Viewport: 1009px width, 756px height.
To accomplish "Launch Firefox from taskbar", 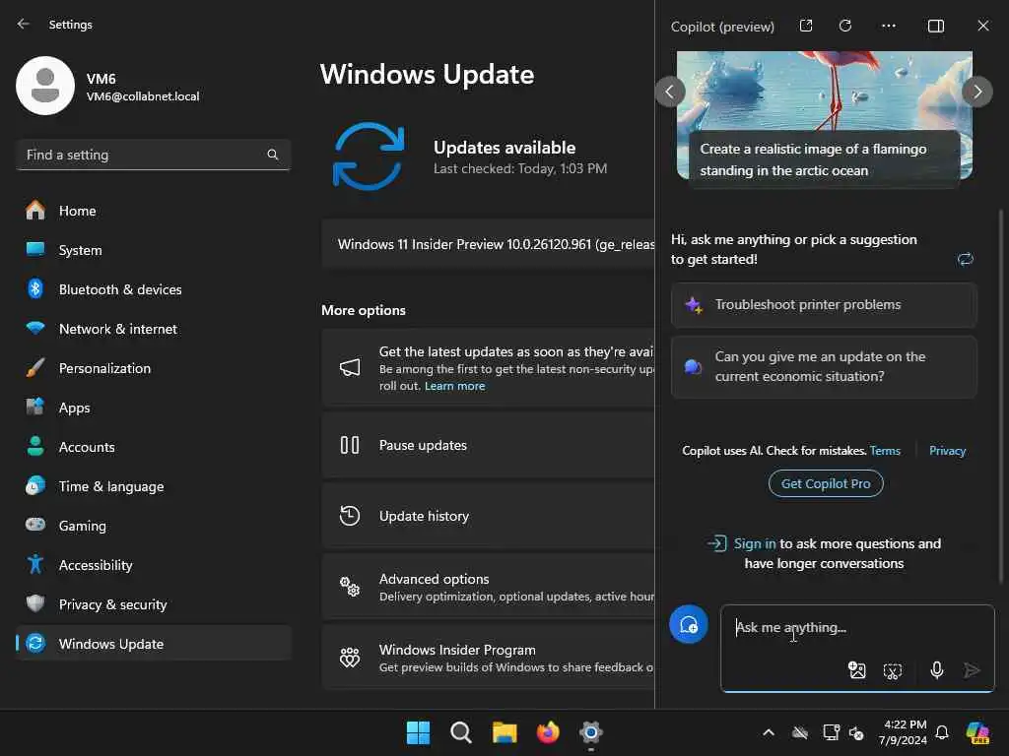I will coord(548,732).
